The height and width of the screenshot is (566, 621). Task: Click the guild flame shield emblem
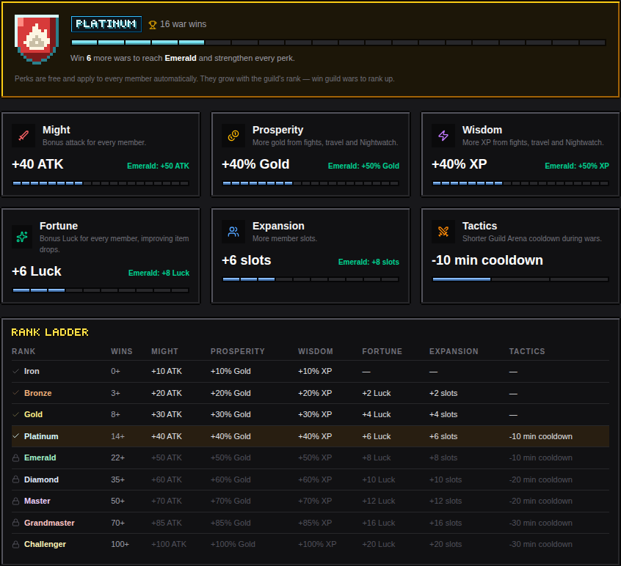tap(37, 39)
